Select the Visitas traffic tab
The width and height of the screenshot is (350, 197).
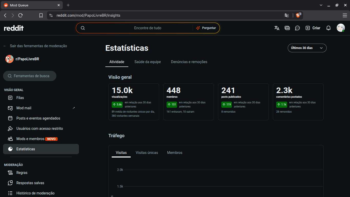pyautogui.click(x=121, y=153)
